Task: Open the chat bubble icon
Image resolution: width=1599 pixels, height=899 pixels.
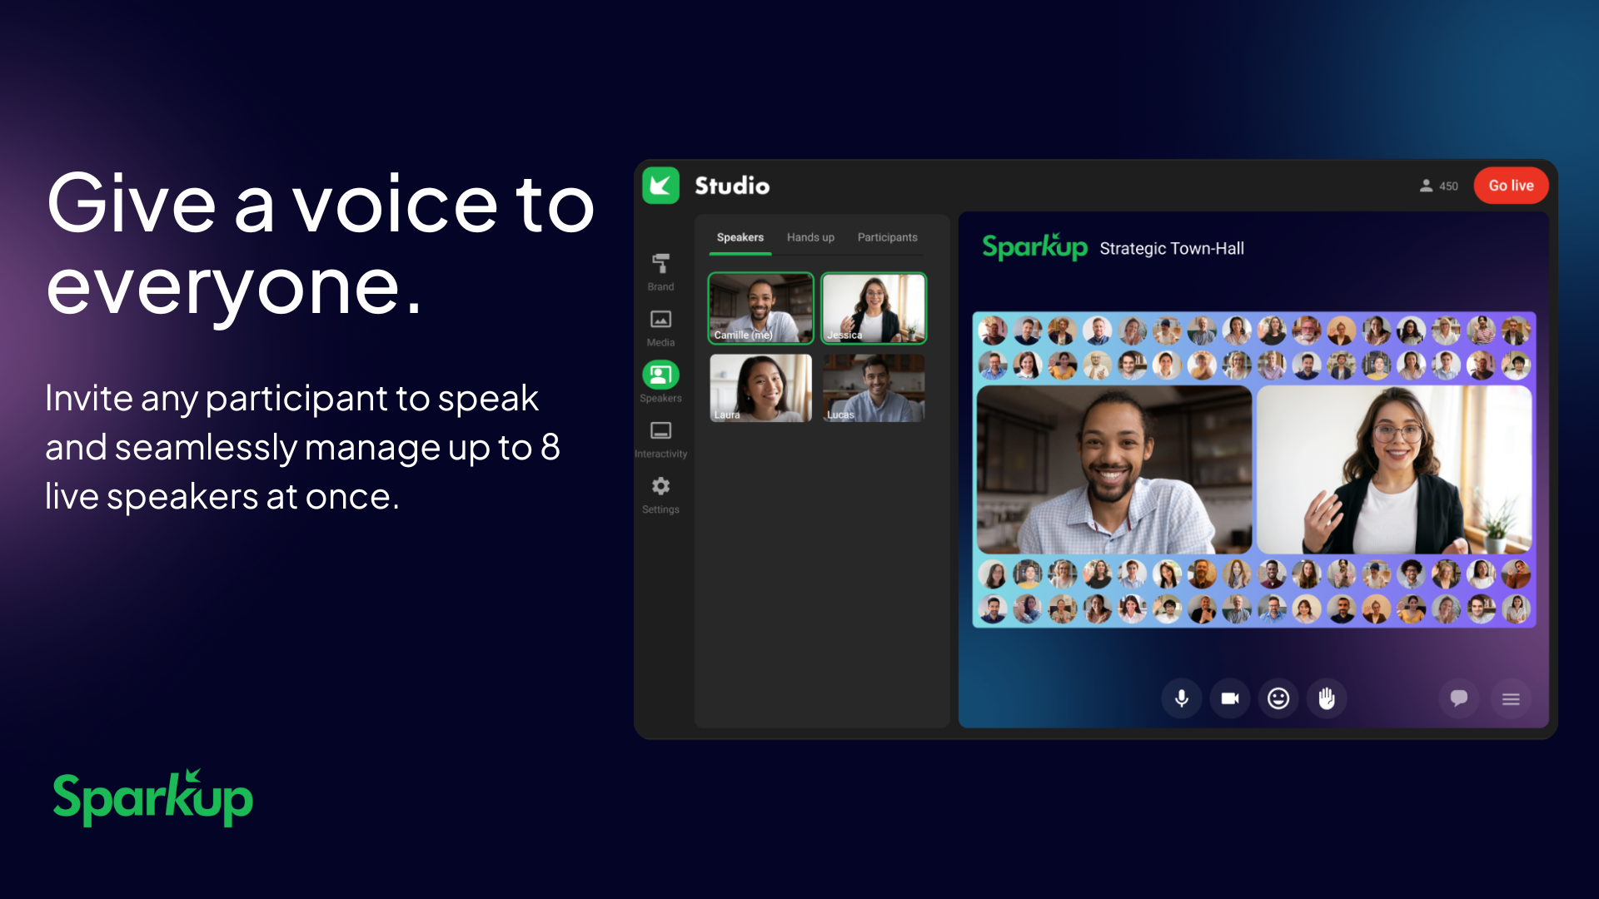Action: (x=1459, y=698)
